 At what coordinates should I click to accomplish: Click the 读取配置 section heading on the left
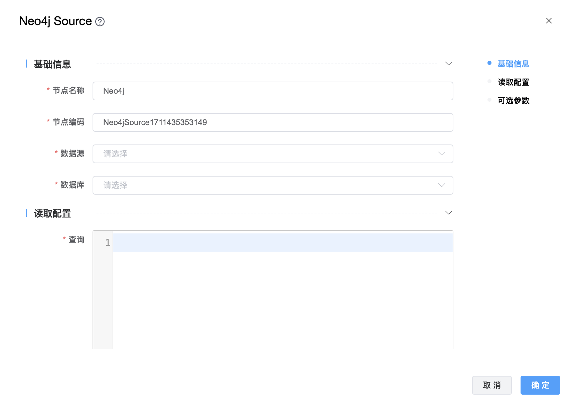[x=52, y=213]
